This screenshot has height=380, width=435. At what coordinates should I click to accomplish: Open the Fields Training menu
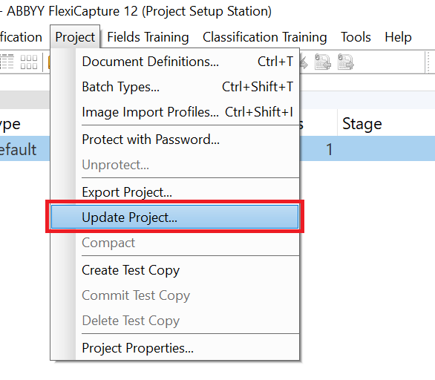pos(148,37)
